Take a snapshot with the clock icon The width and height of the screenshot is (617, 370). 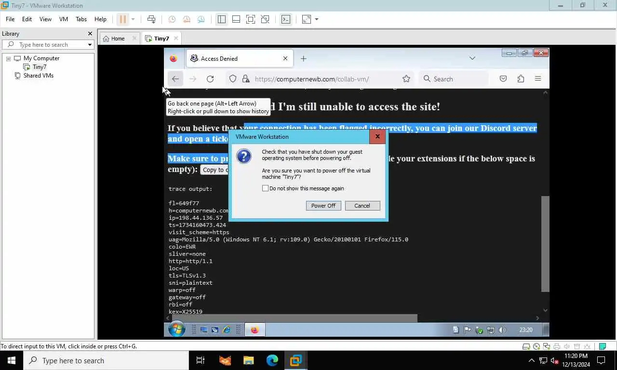pyautogui.click(x=172, y=19)
